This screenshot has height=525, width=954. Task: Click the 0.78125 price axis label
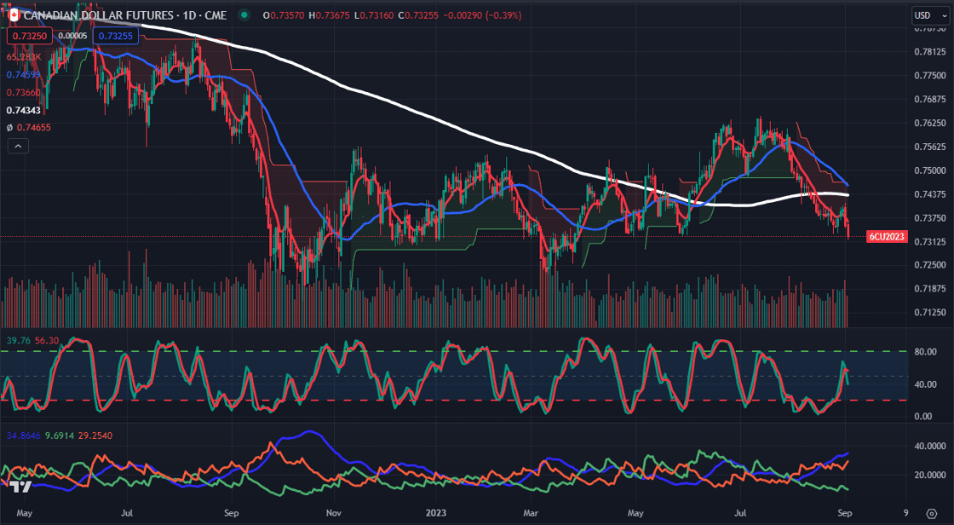click(x=928, y=52)
